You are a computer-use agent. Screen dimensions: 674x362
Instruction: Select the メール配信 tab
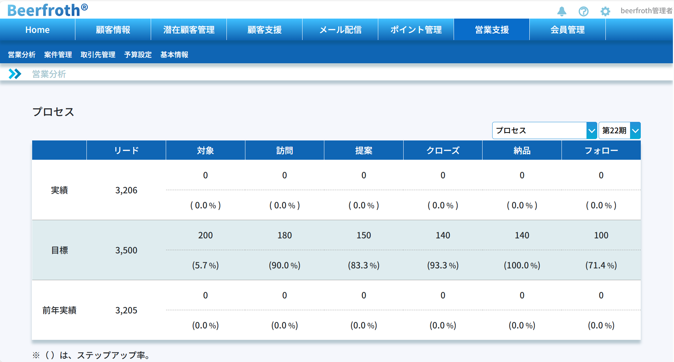click(340, 30)
